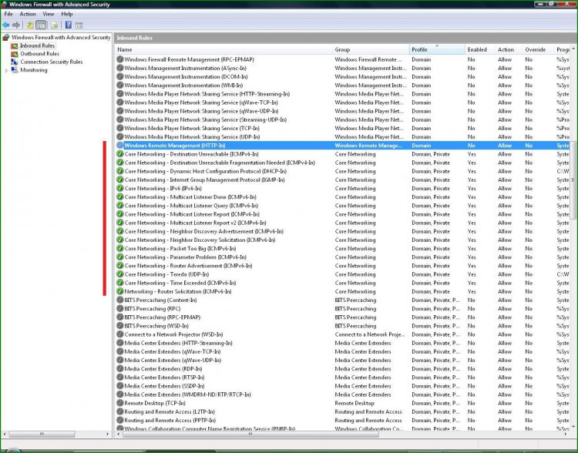The height and width of the screenshot is (453, 578).
Task: Select Media Player Sharing Service (HTTP-Streaming-In) rule
Action: pos(343,94)
